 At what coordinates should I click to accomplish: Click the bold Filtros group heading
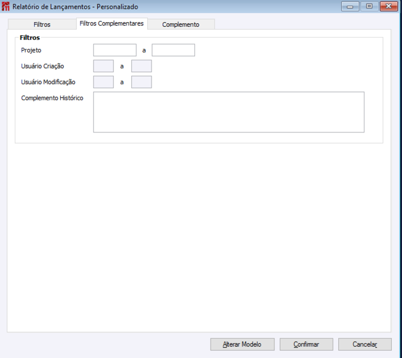(x=30, y=38)
